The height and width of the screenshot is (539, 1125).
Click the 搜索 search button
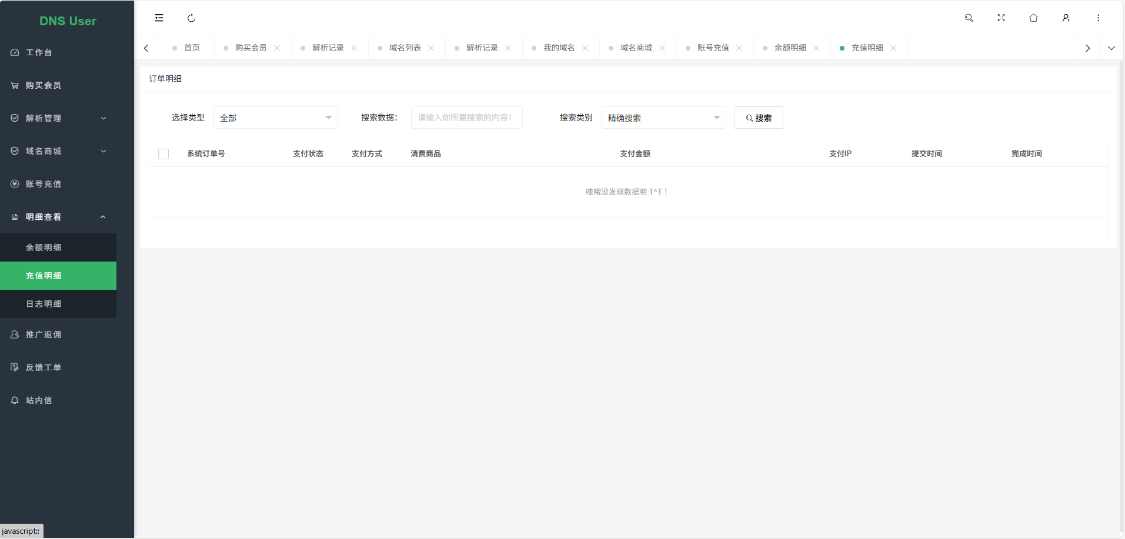(x=758, y=118)
